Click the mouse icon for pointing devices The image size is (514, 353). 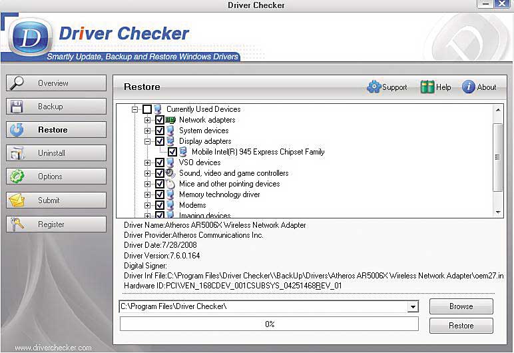[170, 184]
